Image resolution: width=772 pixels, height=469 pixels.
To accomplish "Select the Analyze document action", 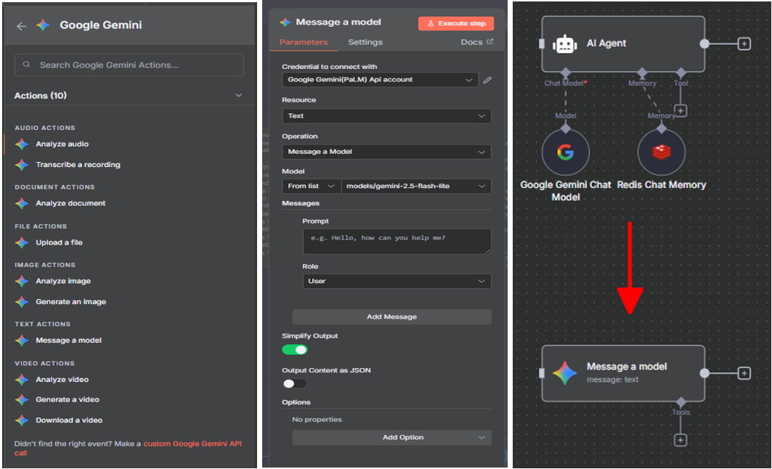I will click(x=70, y=203).
